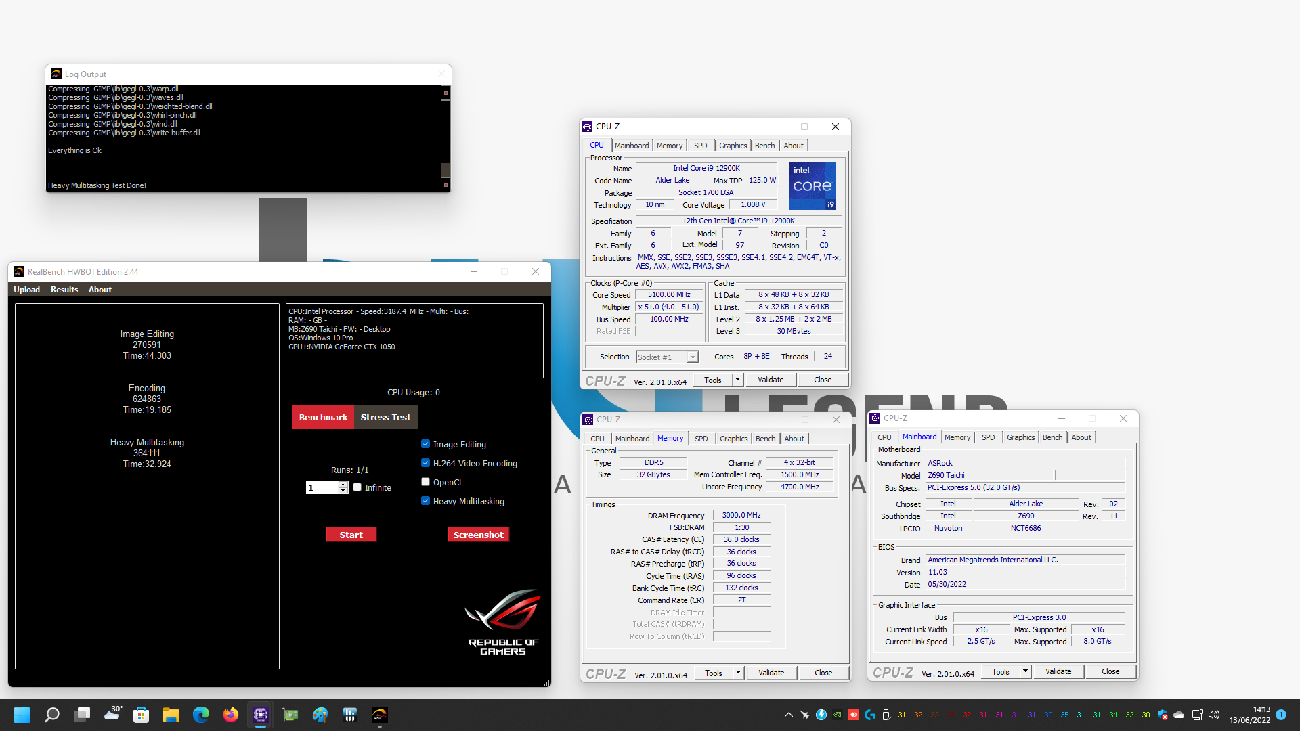This screenshot has height=731, width=1300.
Task: Open network status tray icon
Action: (x=1197, y=715)
